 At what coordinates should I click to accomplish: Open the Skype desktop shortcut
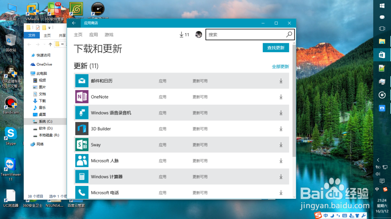pos(11,136)
